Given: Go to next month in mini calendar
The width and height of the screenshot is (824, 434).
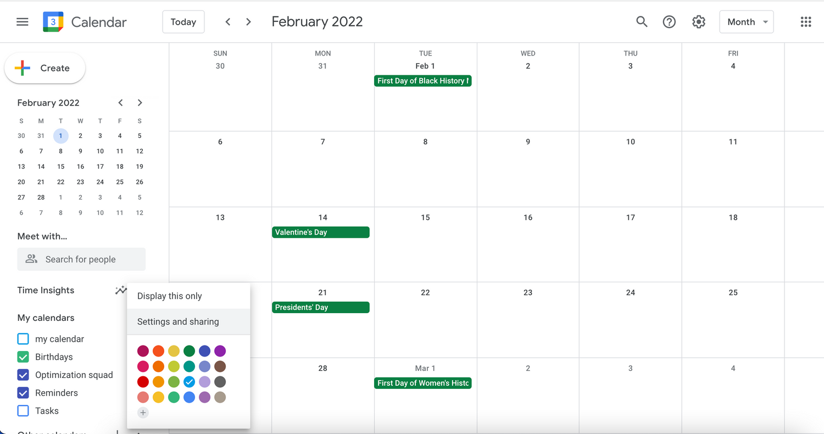Looking at the screenshot, I should pyautogui.click(x=140, y=103).
